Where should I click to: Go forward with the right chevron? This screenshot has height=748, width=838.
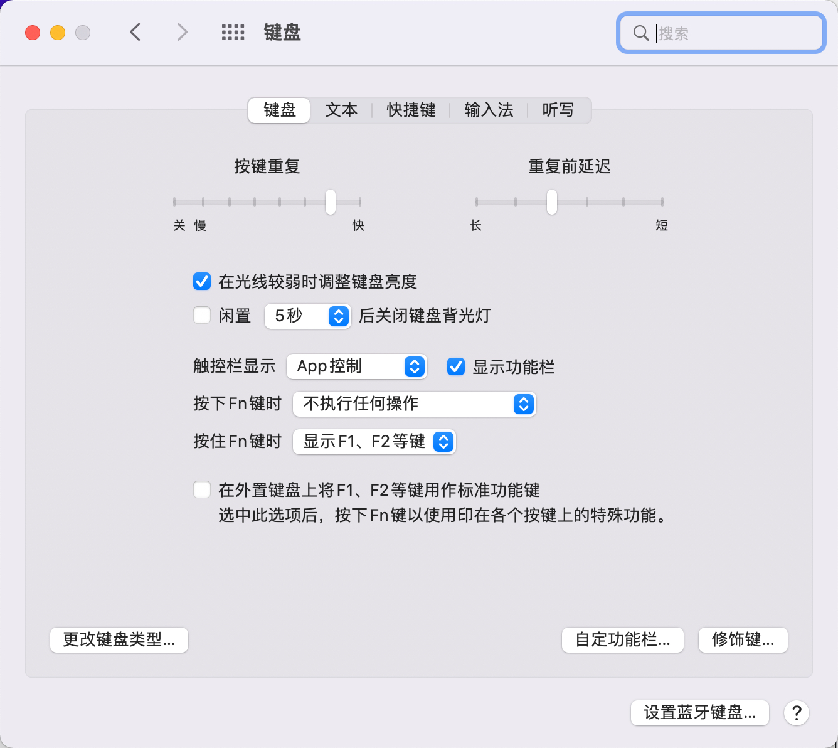coord(182,32)
